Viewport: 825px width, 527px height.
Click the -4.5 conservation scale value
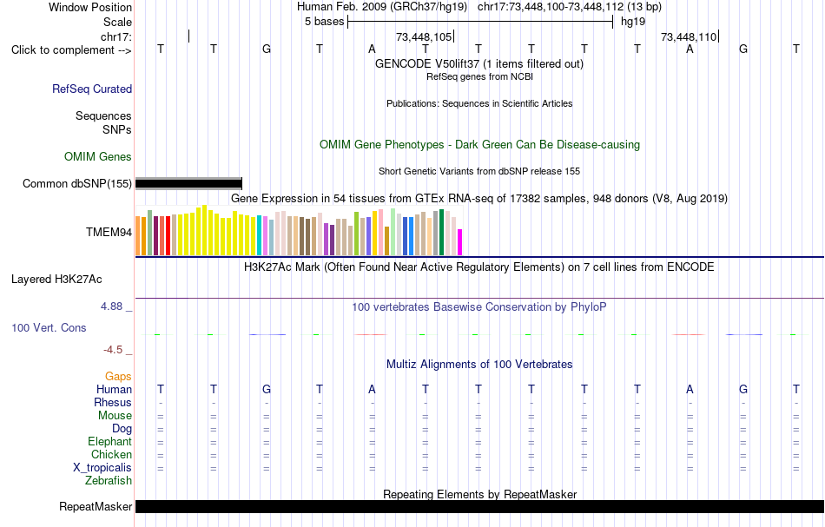pos(113,350)
